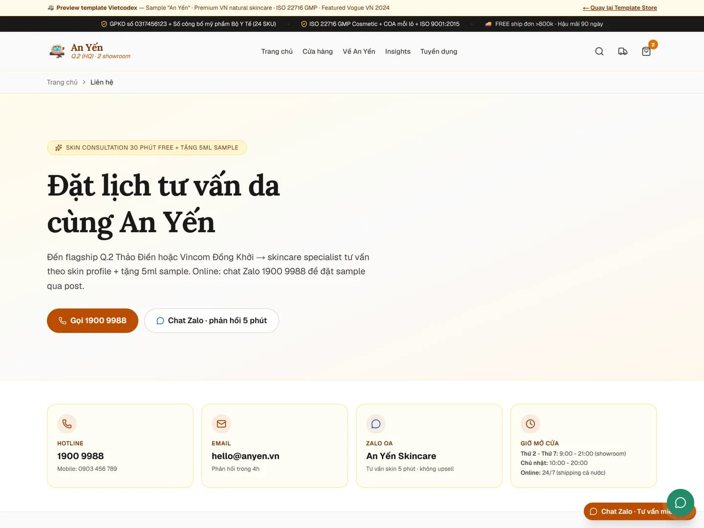Click the HOTLINE card label
Image resolution: width=704 pixels, height=528 pixels.
[x=70, y=443]
